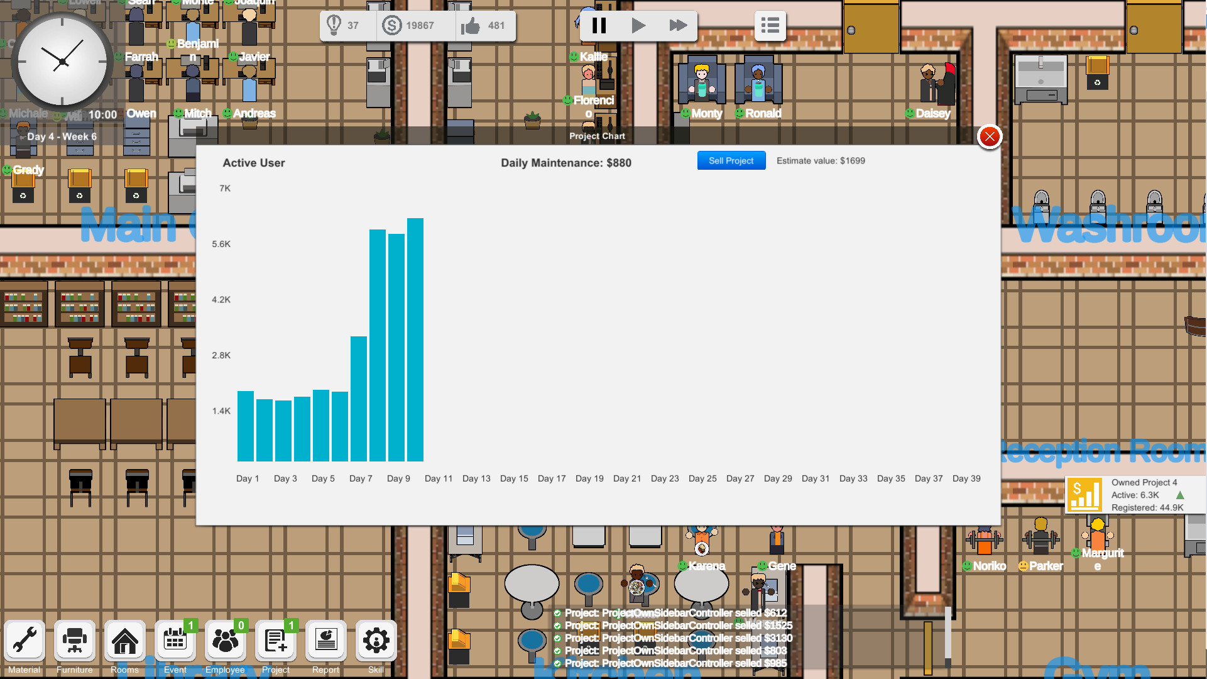Pause the game

[x=599, y=26]
